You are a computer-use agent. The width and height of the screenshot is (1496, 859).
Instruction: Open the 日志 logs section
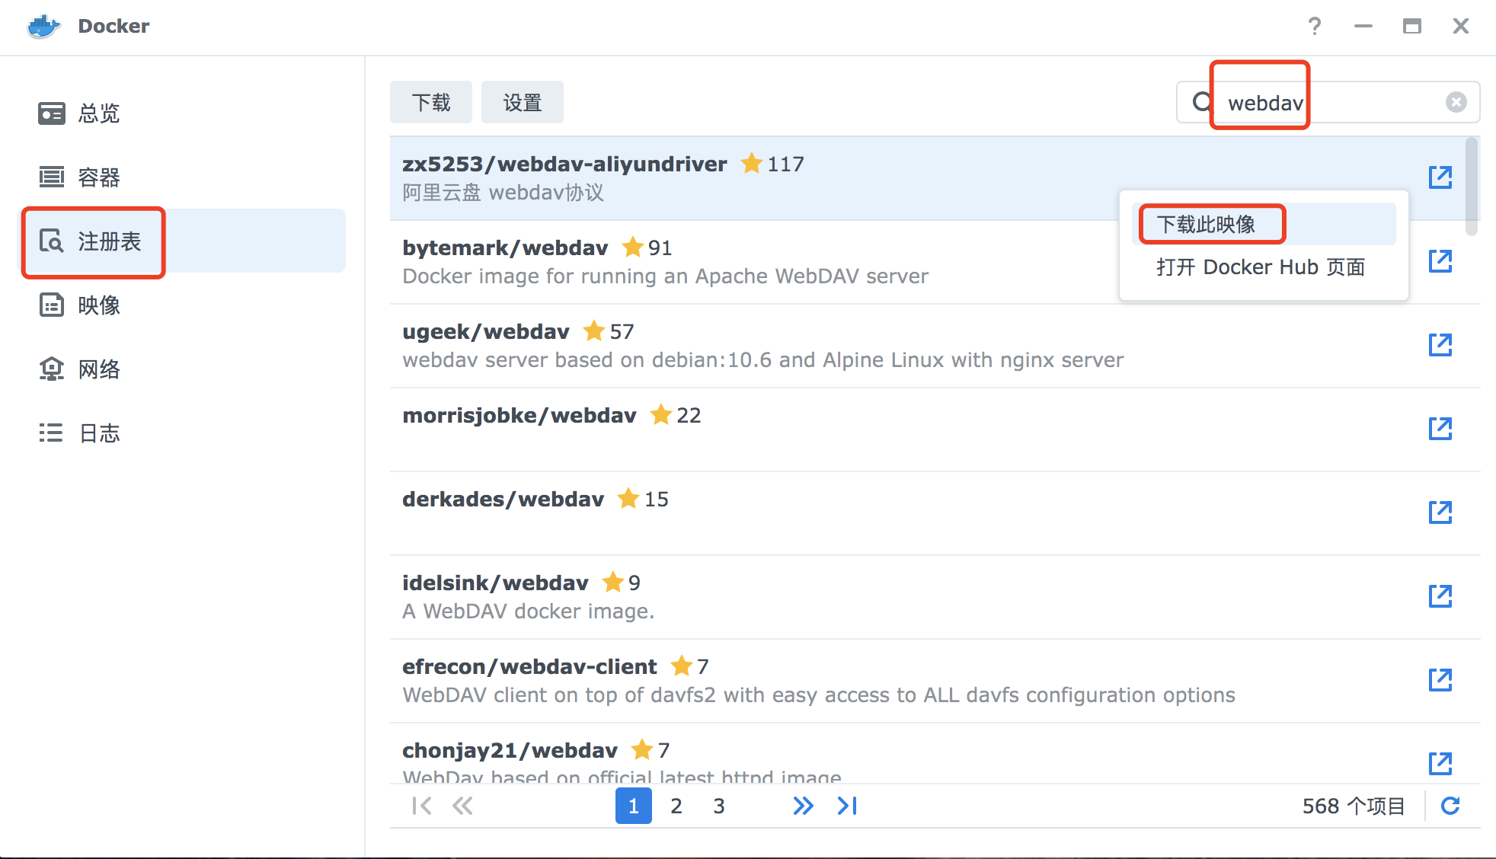[x=181, y=433]
